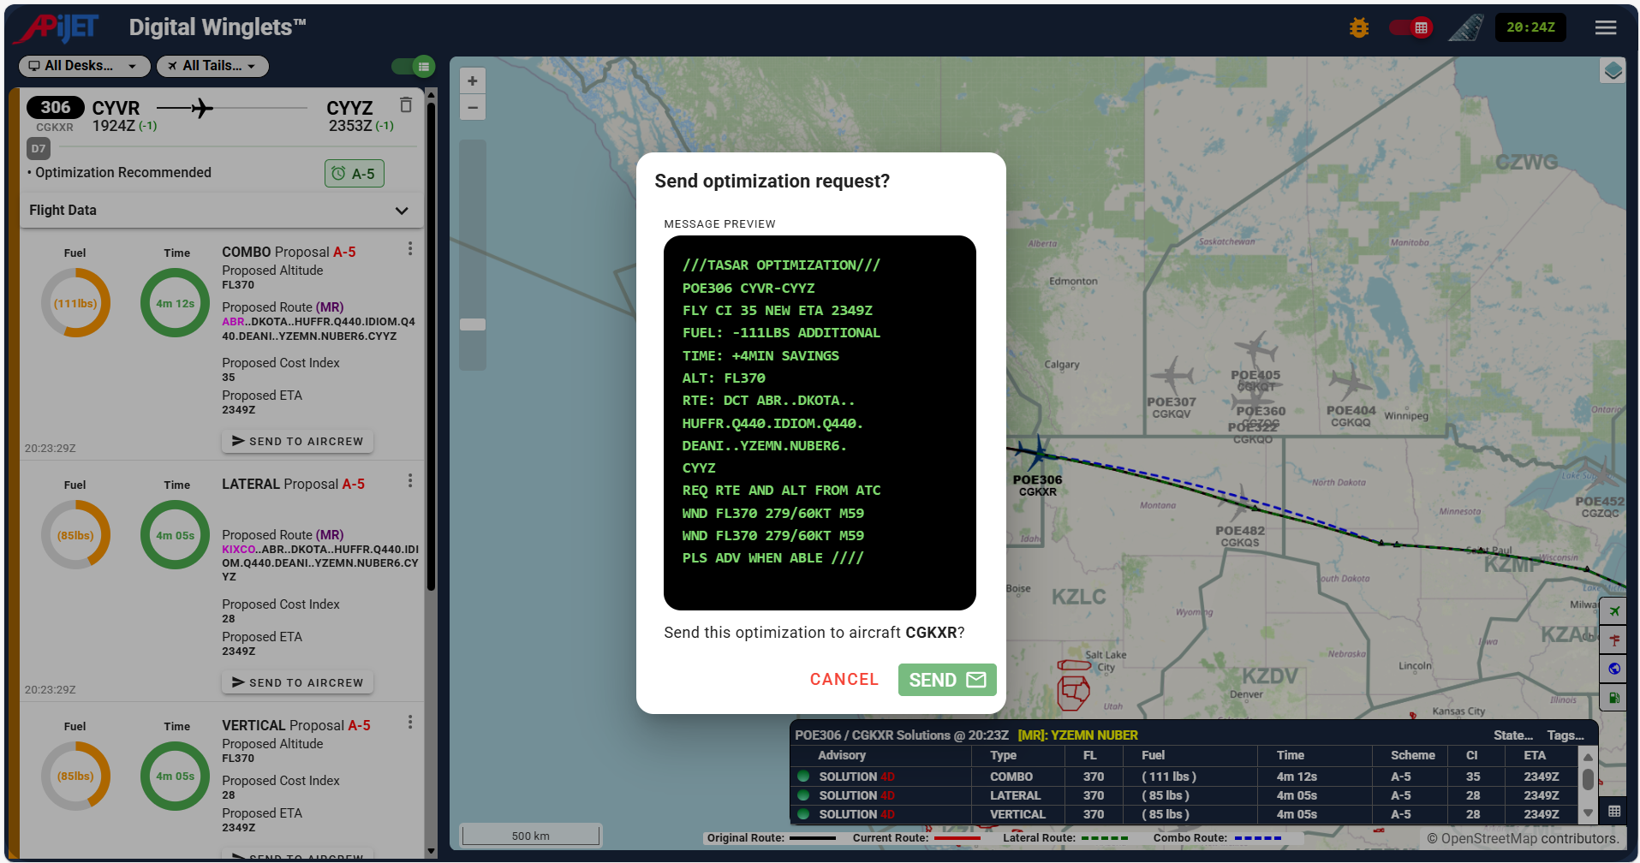Sort by ETA column header

1535,755
